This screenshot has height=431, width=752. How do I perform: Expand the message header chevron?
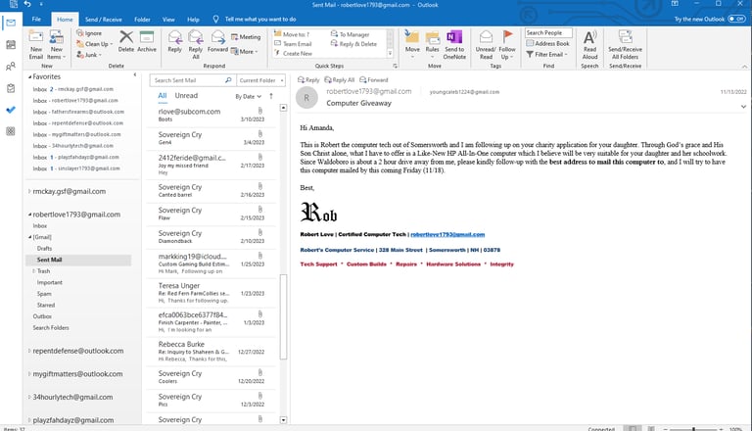pyautogui.click(x=743, y=107)
